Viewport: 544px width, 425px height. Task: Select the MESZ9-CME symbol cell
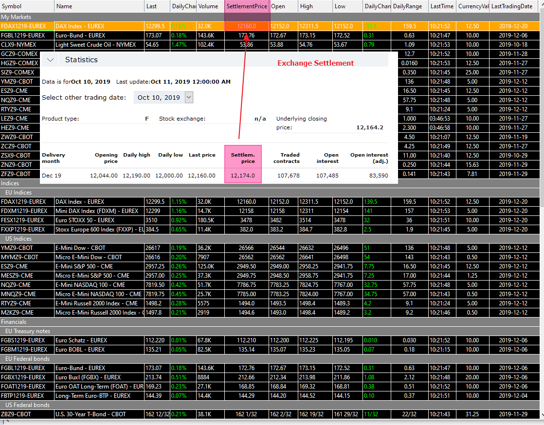pos(27,276)
